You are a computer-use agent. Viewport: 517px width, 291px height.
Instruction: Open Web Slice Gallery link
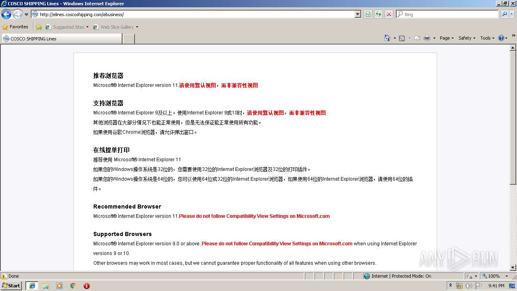pos(113,27)
